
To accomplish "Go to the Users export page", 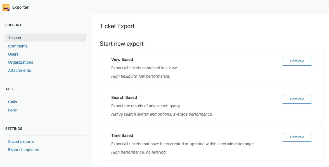I will coord(13,54).
